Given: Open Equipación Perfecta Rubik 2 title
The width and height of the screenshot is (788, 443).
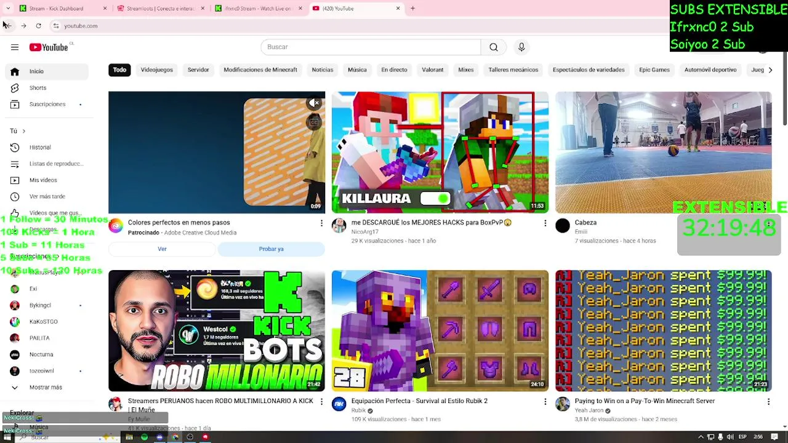Looking at the screenshot, I should click(x=419, y=401).
